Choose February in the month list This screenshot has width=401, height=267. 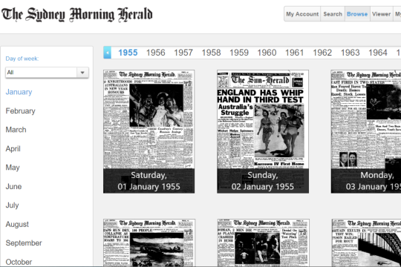(21, 111)
